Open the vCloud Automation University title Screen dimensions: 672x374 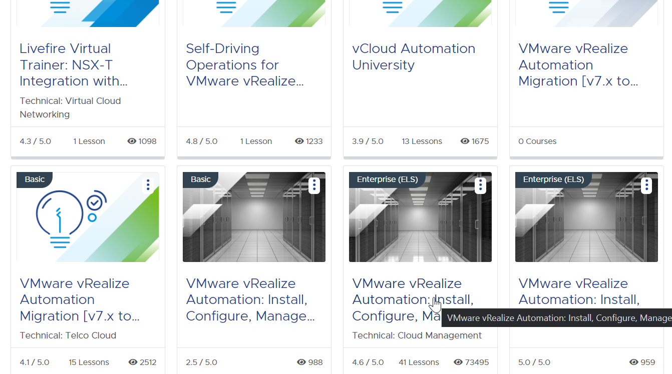(x=413, y=56)
